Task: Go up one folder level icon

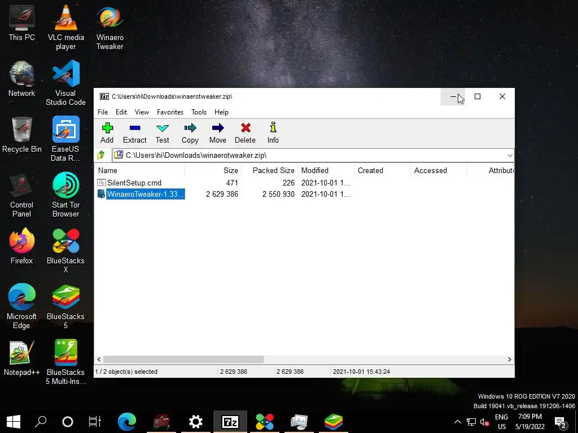Action: tap(101, 155)
